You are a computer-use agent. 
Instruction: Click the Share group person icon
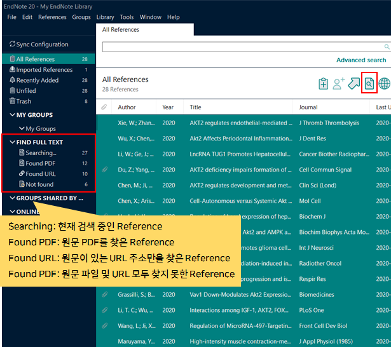pyautogui.click(x=339, y=83)
